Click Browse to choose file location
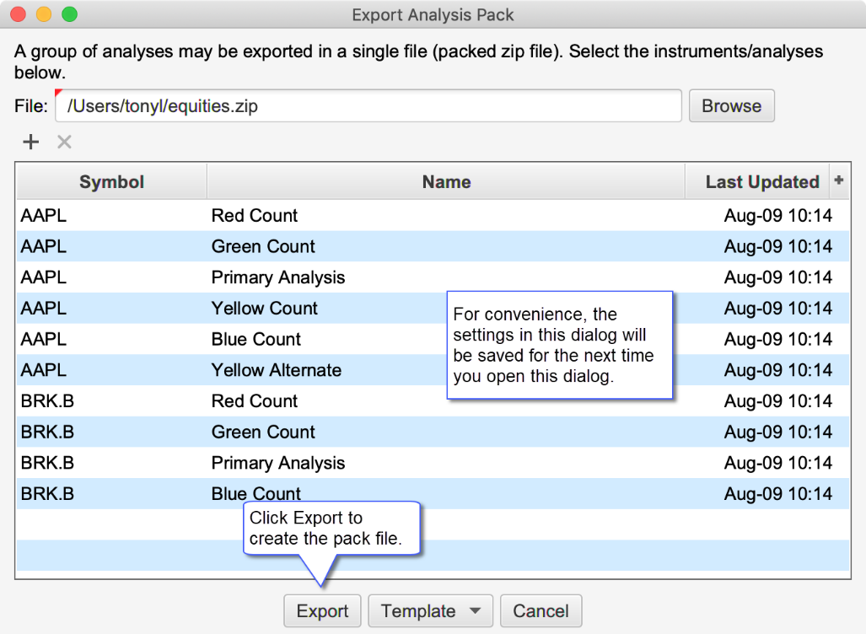This screenshot has height=634, width=866. (x=731, y=106)
